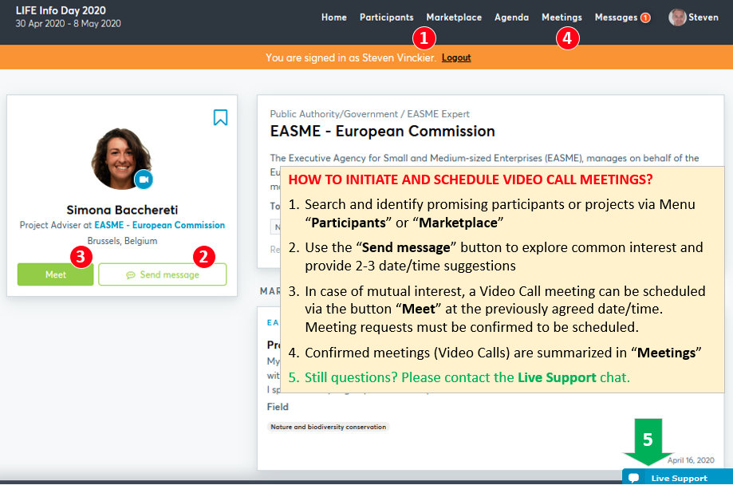Click the green Meet button

(x=55, y=274)
